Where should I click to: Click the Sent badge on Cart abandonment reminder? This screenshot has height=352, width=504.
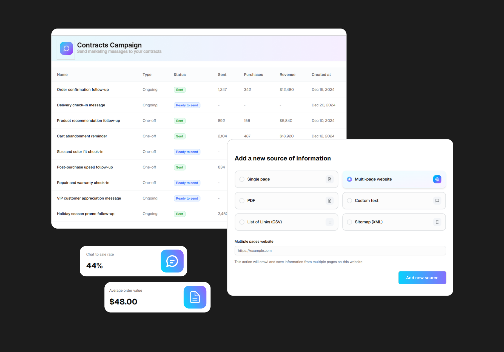(x=180, y=136)
